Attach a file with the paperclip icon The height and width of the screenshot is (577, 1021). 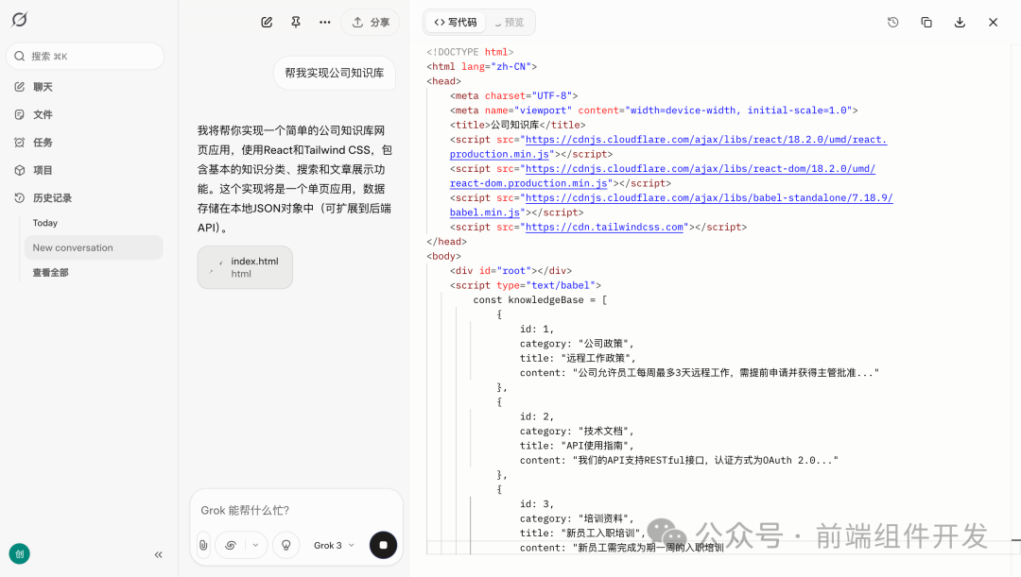coord(203,545)
